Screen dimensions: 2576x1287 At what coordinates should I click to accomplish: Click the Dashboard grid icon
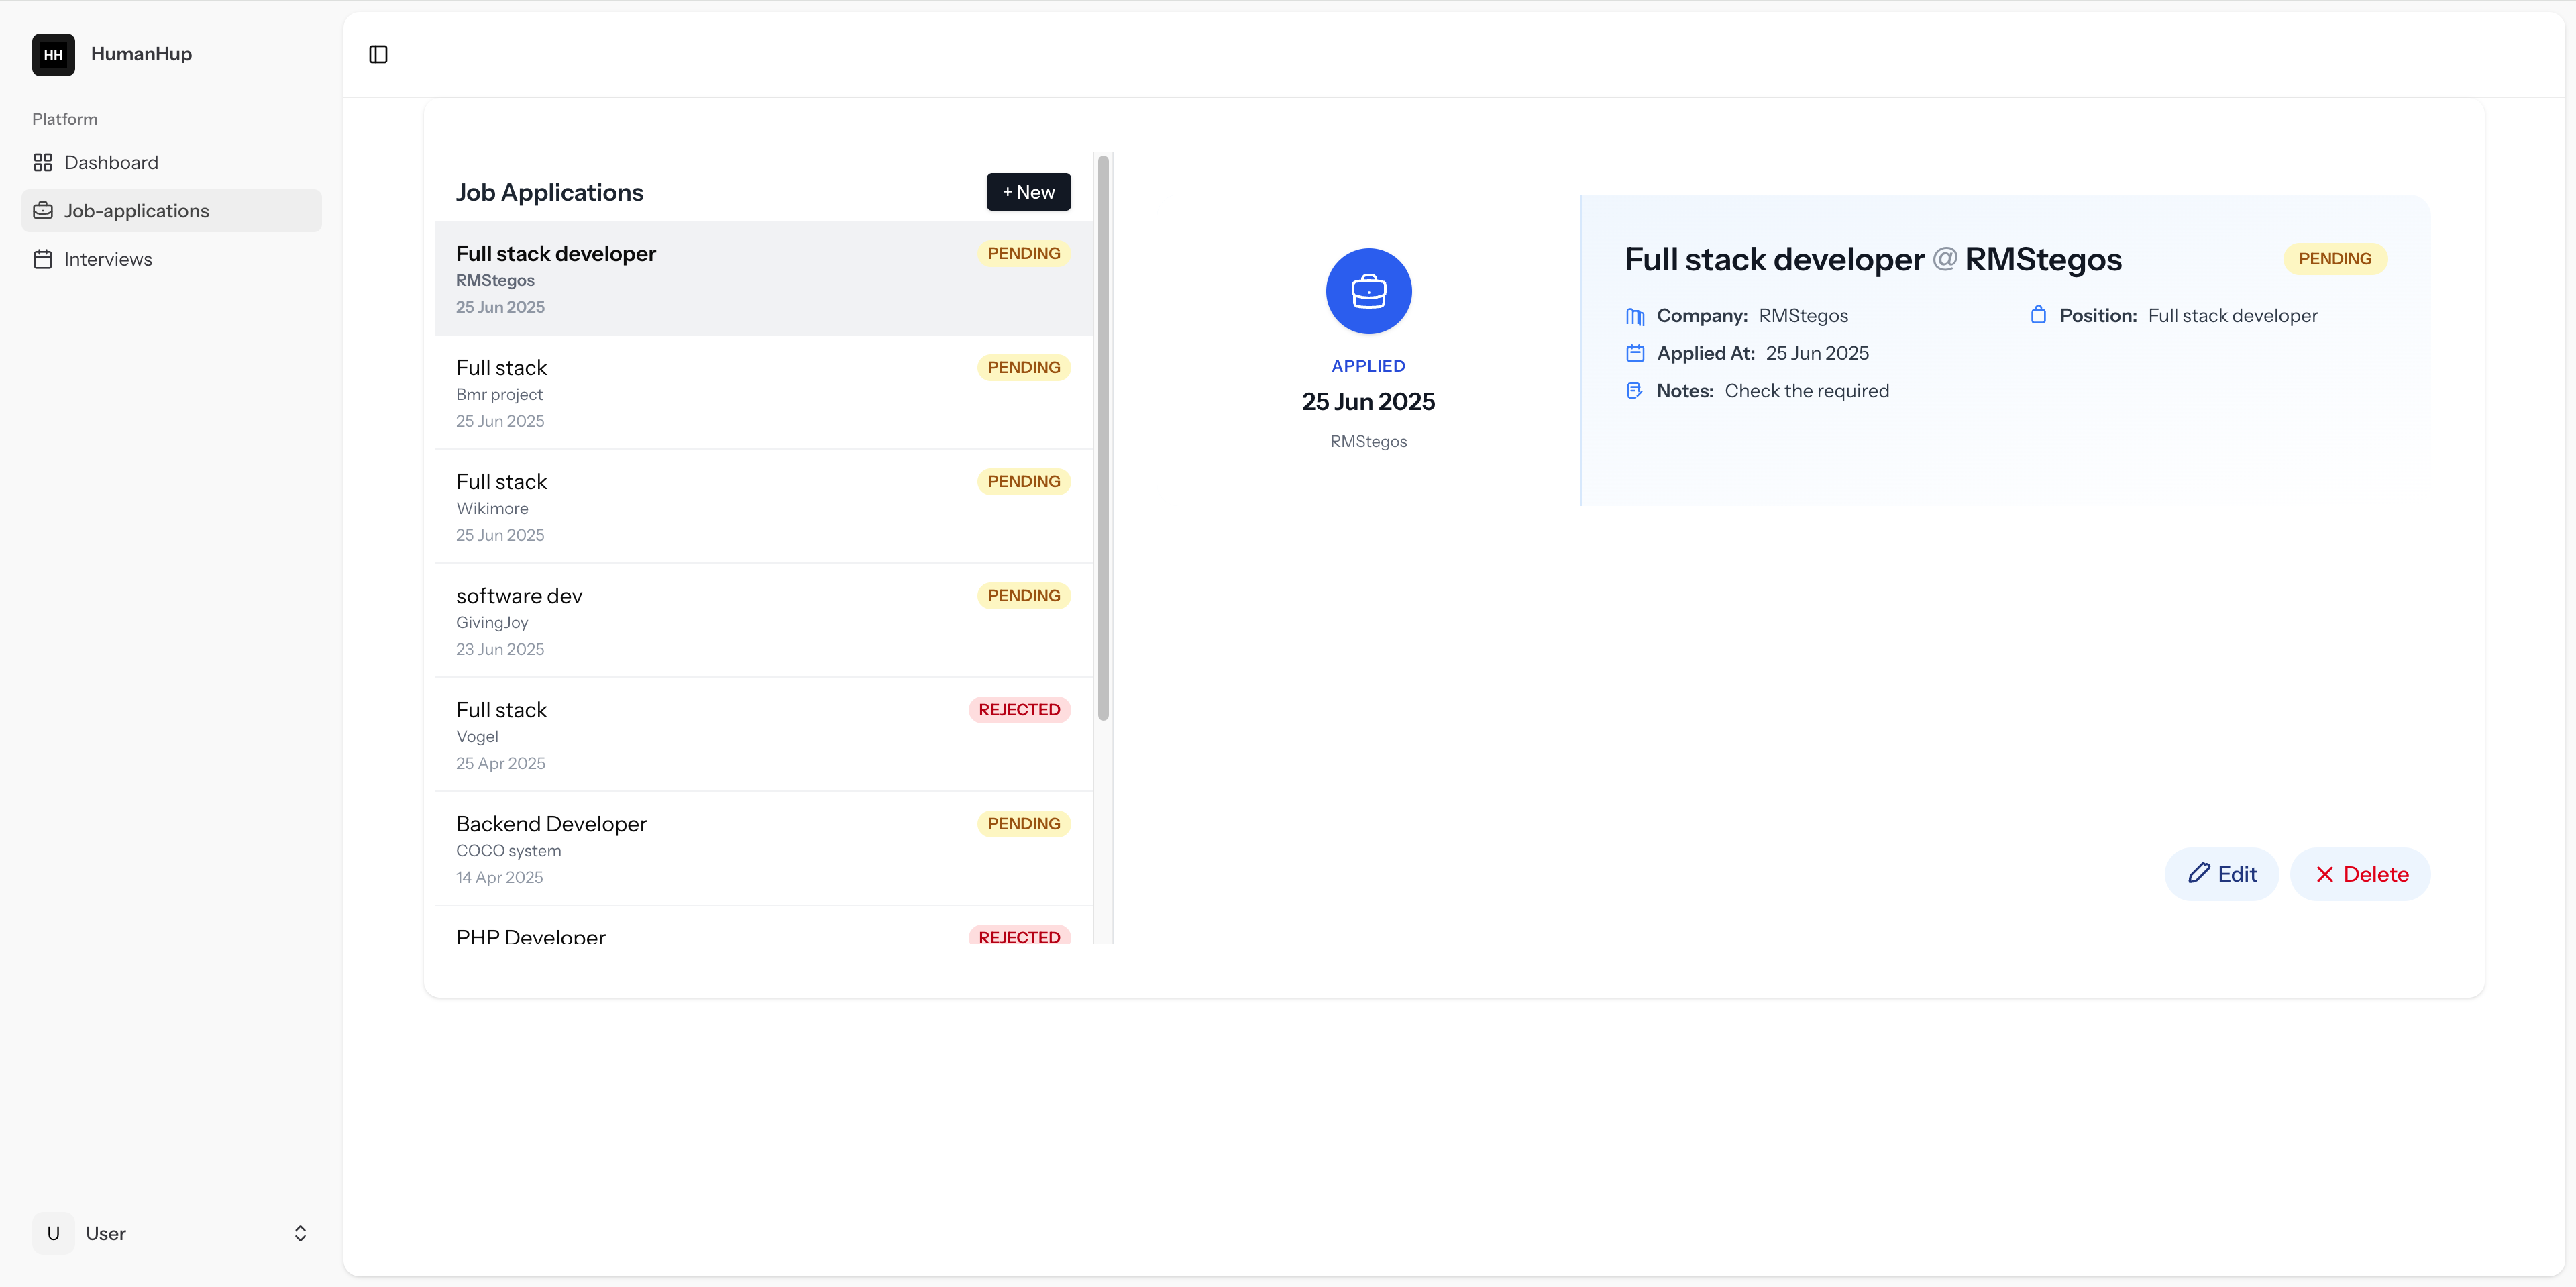click(x=43, y=162)
